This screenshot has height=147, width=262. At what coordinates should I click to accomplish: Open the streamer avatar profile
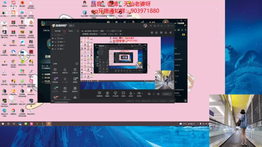pyautogui.click(x=145, y=26)
